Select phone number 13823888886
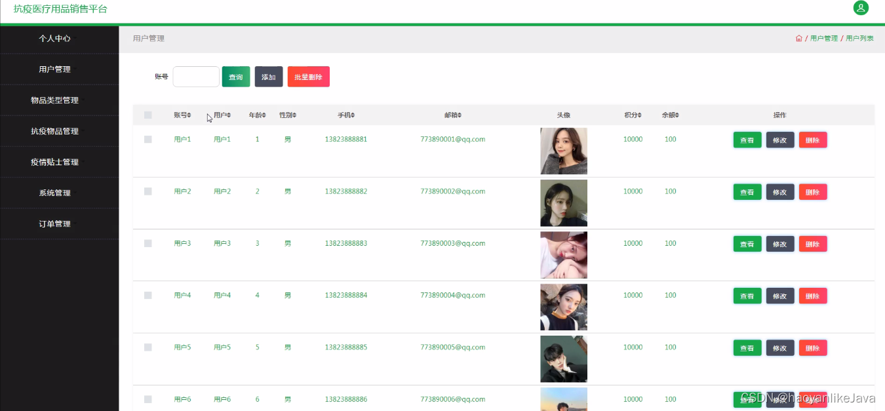 click(346, 399)
